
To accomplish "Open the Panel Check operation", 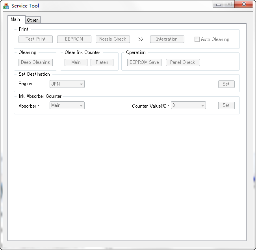I will 183,62.
